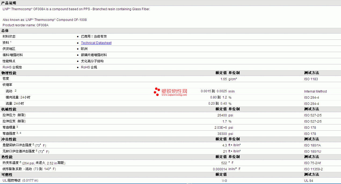Select the tensile strain value 1.7
This screenshot has height=184, width=341.
(x=225, y=122)
